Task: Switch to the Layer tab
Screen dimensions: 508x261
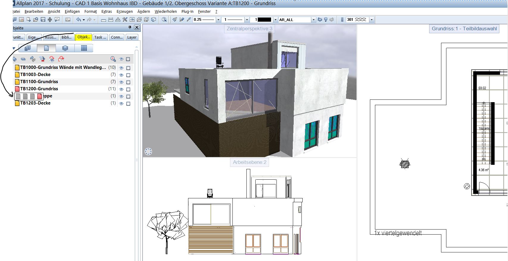Action: [x=132, y=37]
